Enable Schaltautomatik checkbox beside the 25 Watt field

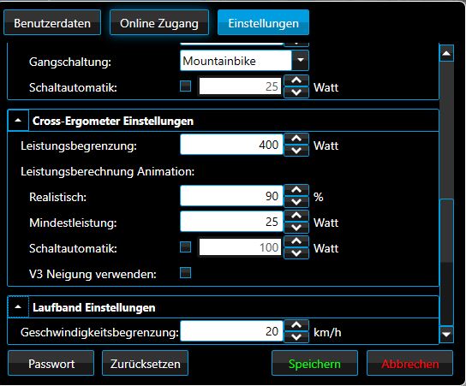click(x=185, y=86)
